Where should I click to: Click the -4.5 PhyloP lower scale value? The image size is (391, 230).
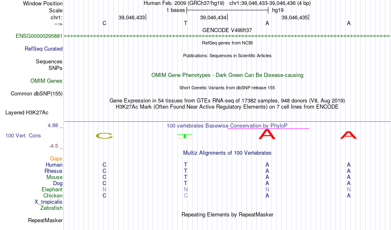(54, 146)
